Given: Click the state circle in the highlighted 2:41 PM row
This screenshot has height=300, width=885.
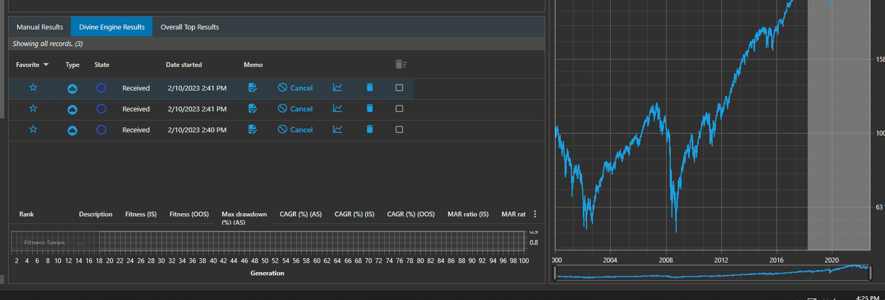Looking at the screenshot, I should 101,88.
